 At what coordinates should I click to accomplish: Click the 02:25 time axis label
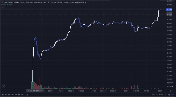click(146, 91)
